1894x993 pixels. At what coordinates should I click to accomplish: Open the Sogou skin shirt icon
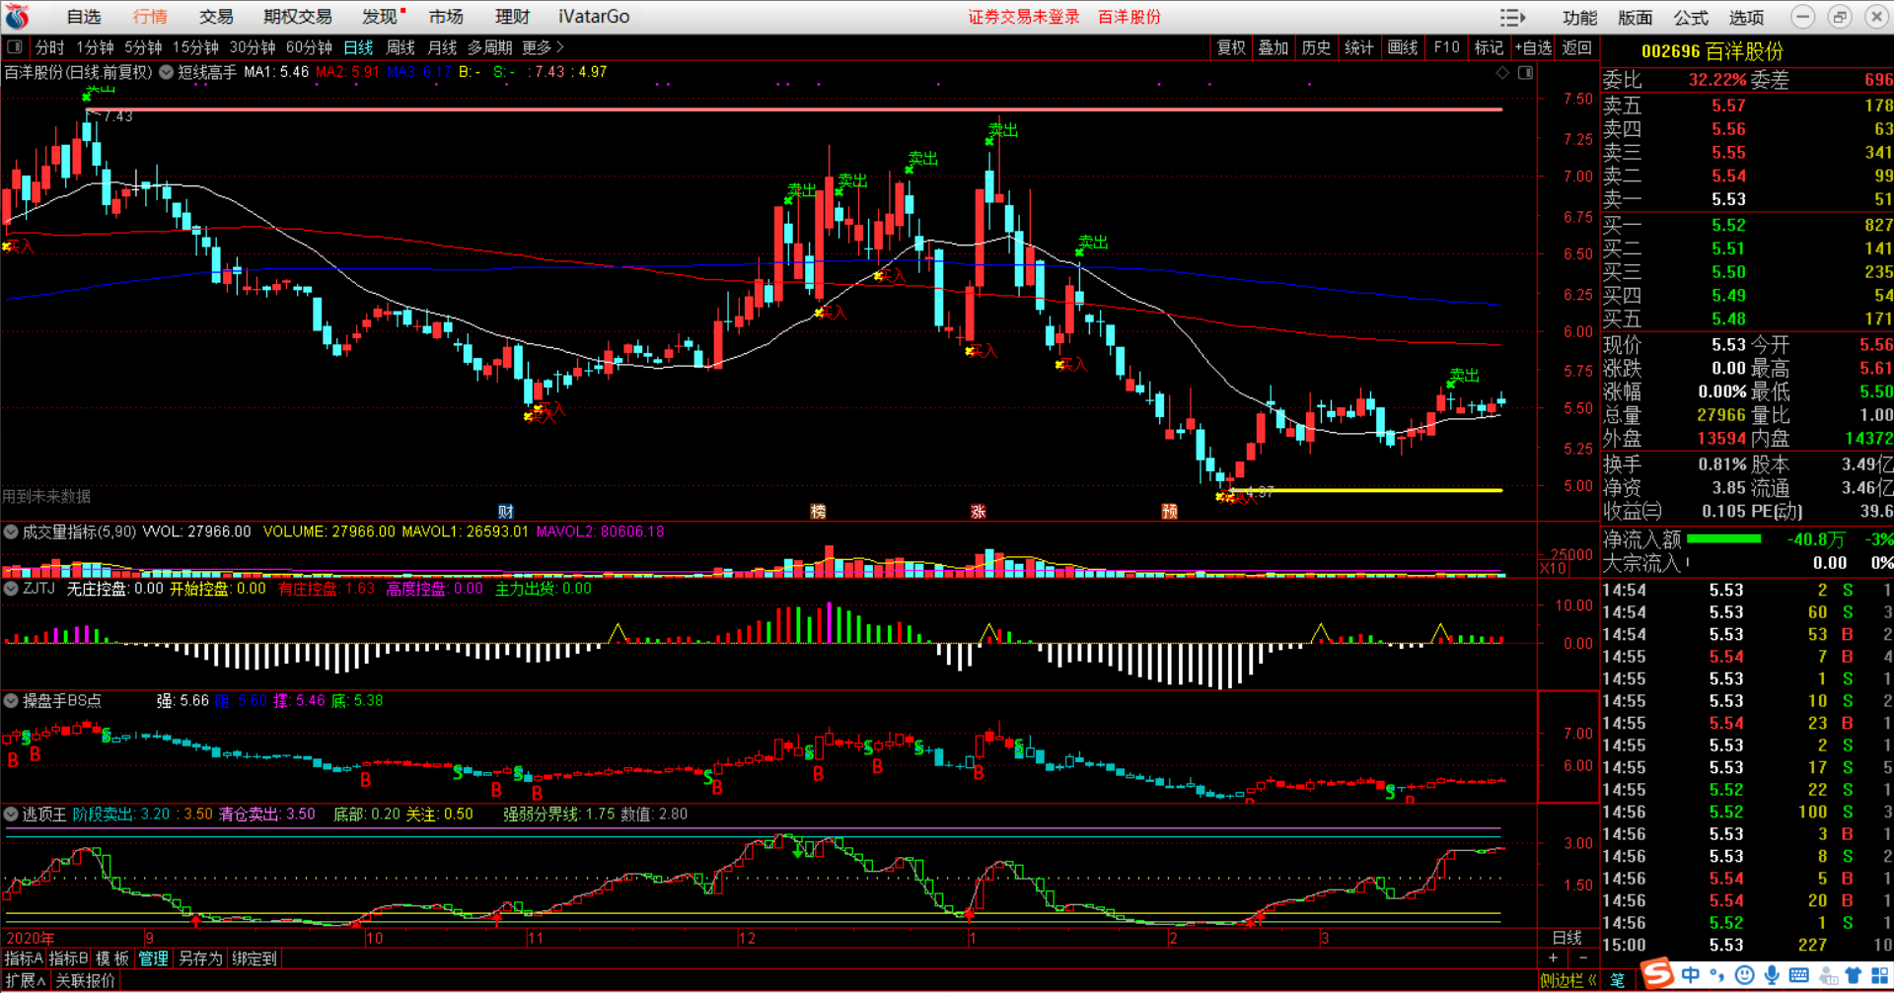[x=1853, y=975]
